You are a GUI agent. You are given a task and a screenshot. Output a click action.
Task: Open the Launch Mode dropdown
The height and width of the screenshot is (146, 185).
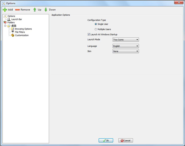coord(126,39)
